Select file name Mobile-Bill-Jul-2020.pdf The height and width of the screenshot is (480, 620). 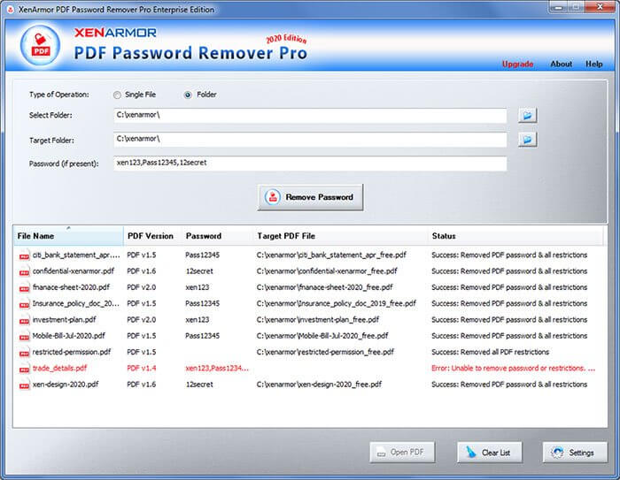pos(69,336)
